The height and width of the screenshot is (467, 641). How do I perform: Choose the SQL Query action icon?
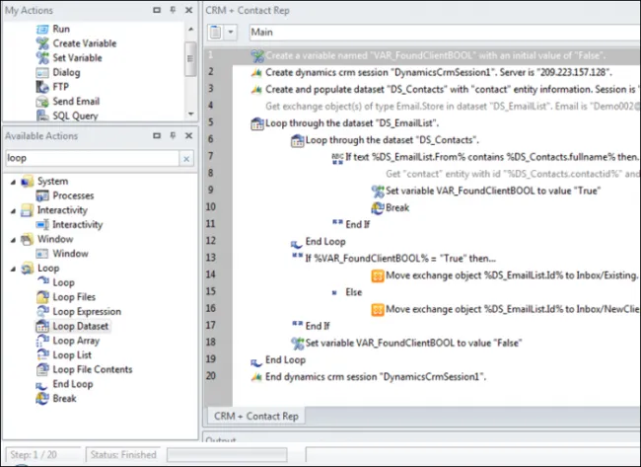[x=42, y=116]
